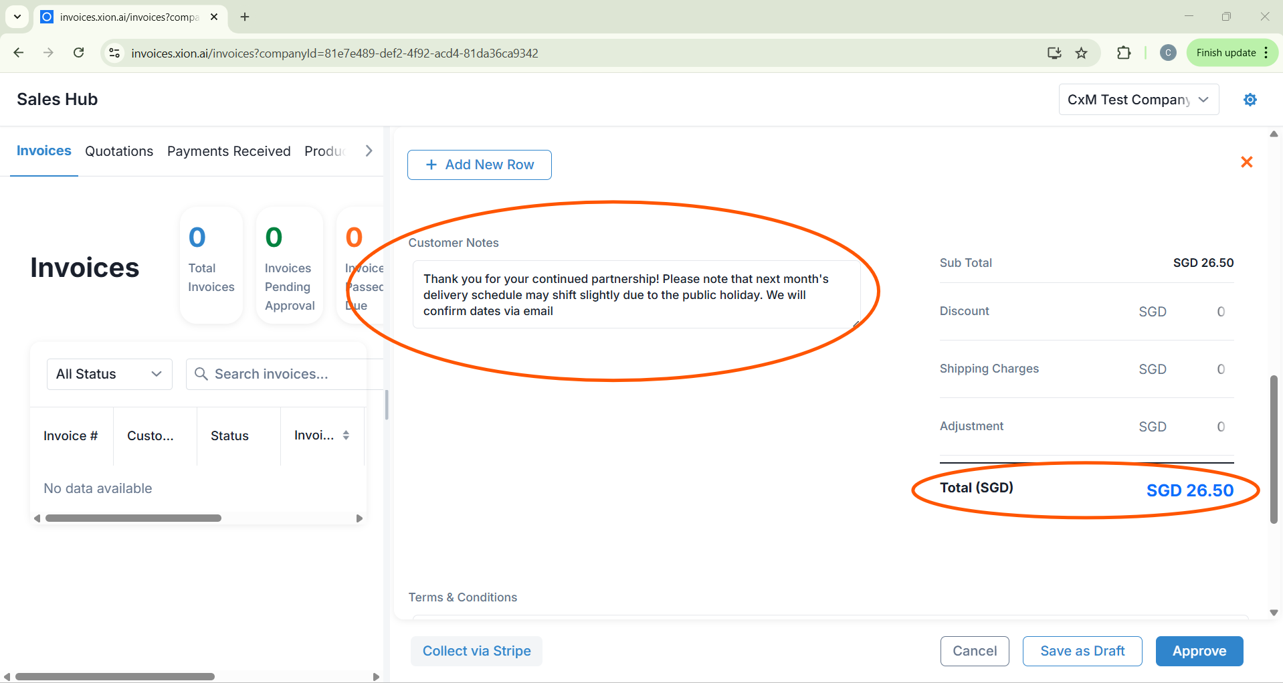Image resolution: width=1283 pixels, height=683 pixels.
Task: Switch to the Quotations tab
Action: click(x=119, y=151)
